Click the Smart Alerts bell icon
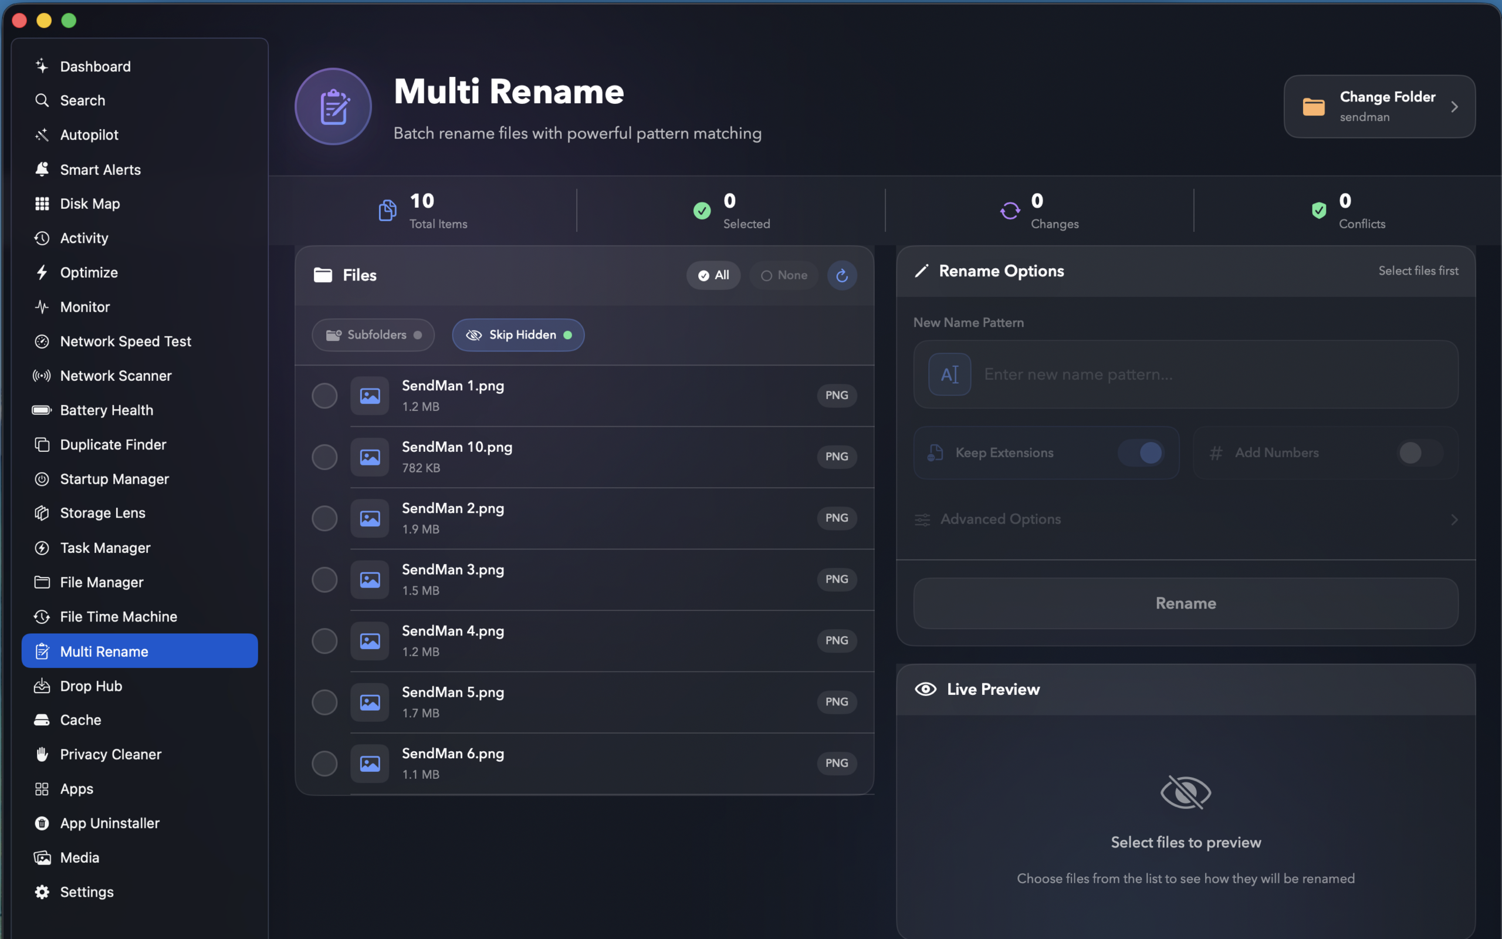The width and height of the screenshot is (1502, 939). [42, 170]
